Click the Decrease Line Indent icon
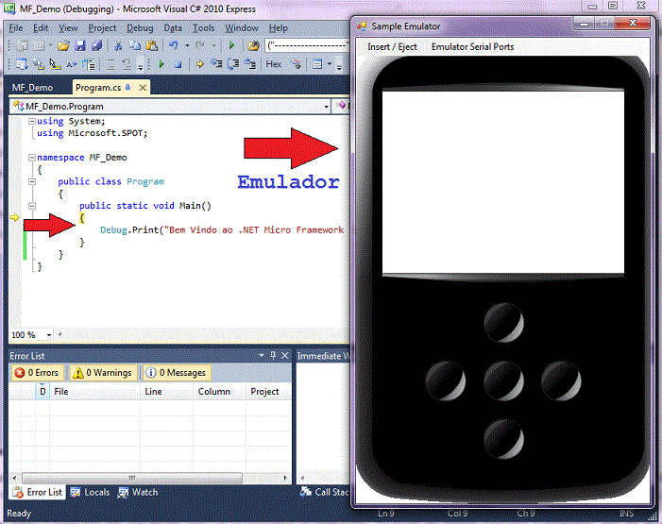This screenshot has height=524, width=662. [x=88, y=64]
